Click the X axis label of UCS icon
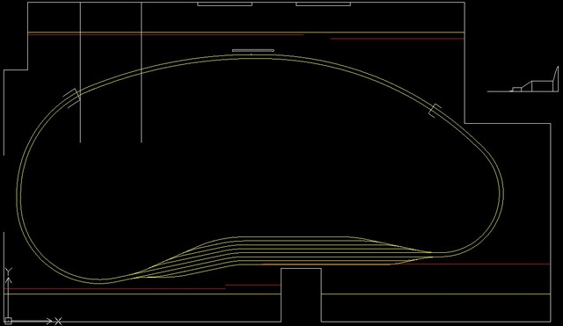Image resolution: width=563 pixels, height=326 pixels. [58, 321]
